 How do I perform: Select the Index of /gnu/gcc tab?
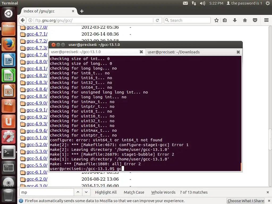48,11
